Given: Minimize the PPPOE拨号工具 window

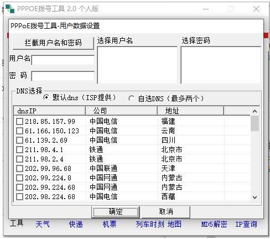Looking at the screenshot, I should [x=206, y=9].
